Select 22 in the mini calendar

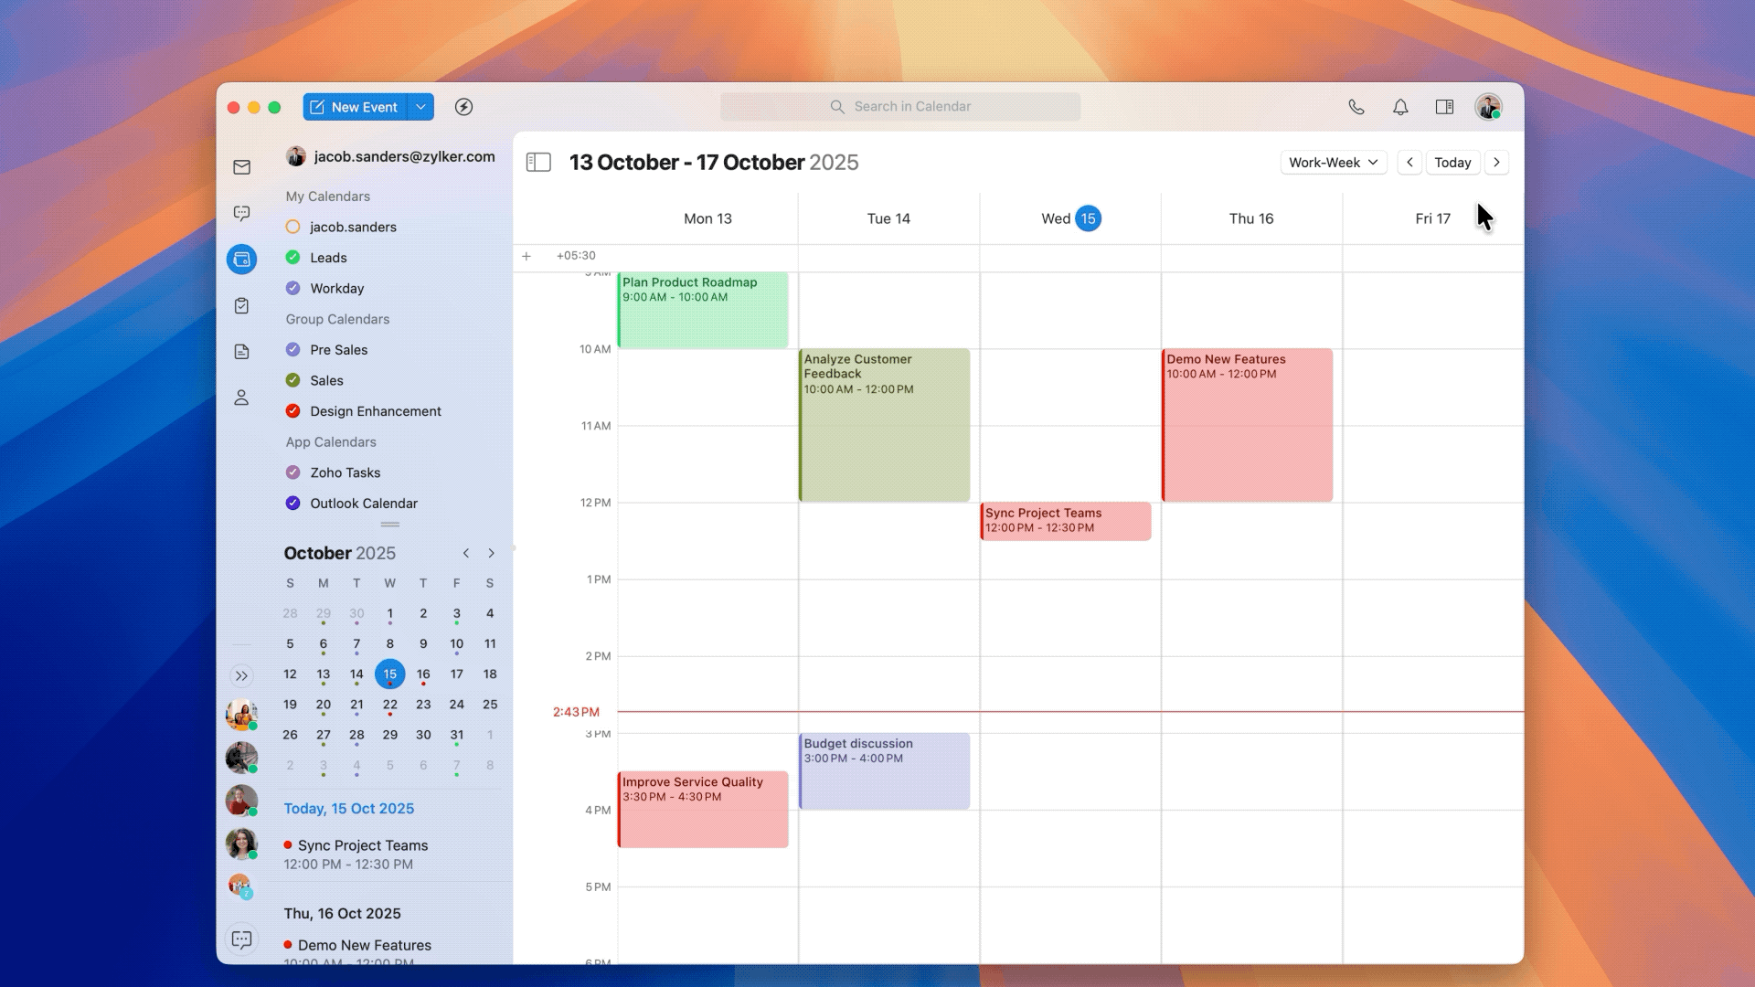[390, 705]
